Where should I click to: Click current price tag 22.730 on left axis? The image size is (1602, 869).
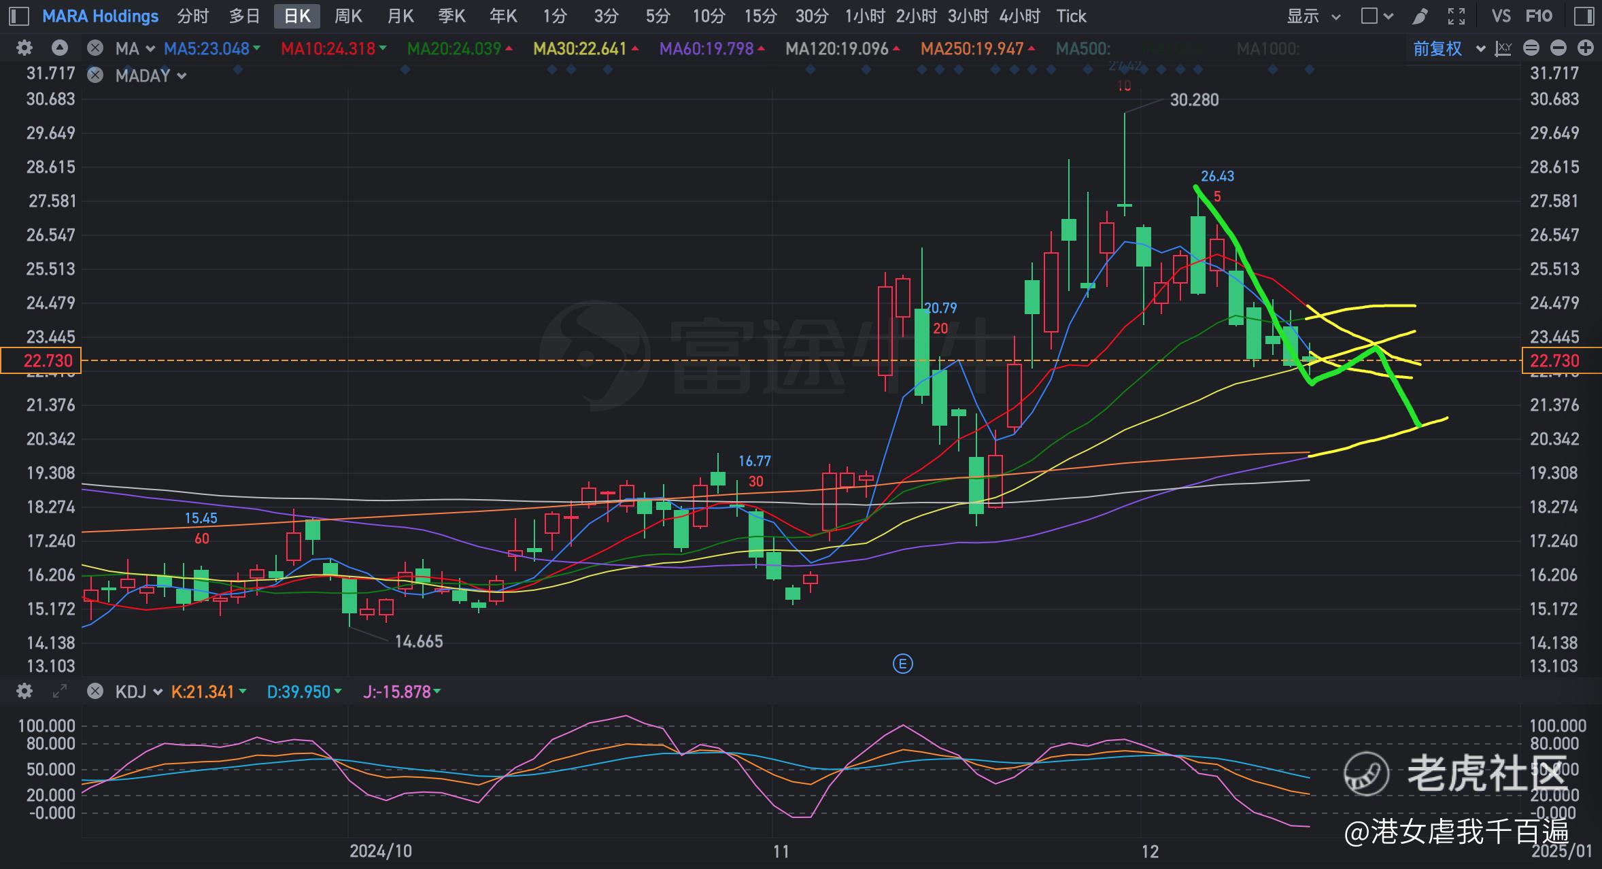pyautogui.click(x=41, y=360)
